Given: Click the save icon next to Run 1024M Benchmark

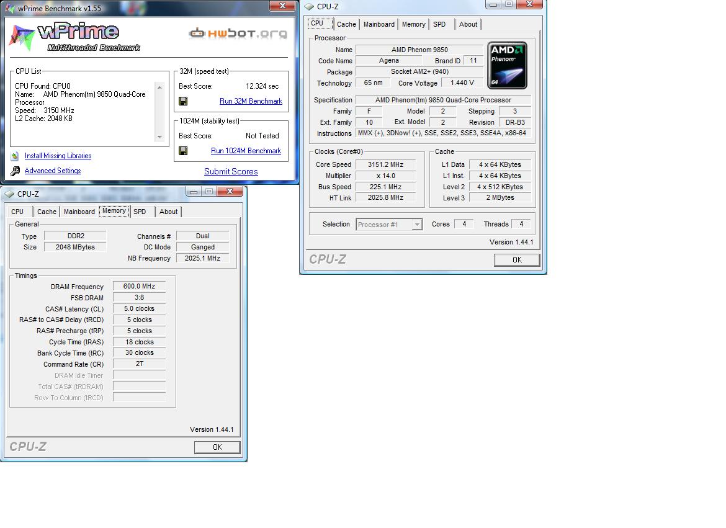Looking at the screenshot, I should [x=183, y=151].
